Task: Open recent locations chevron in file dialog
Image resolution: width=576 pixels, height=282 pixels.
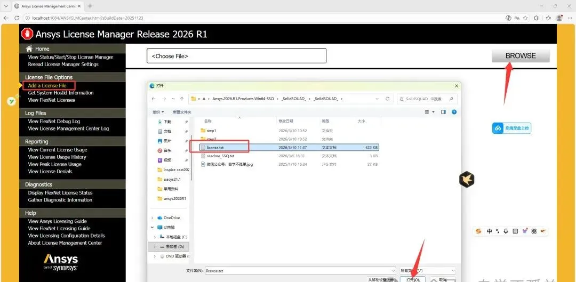Action: [x=173, y=99]
